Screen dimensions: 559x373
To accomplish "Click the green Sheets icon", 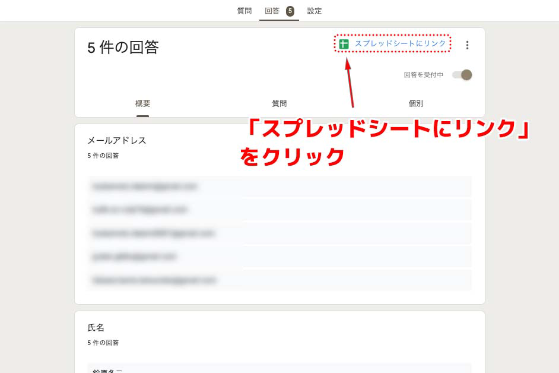I will point(344,44).
